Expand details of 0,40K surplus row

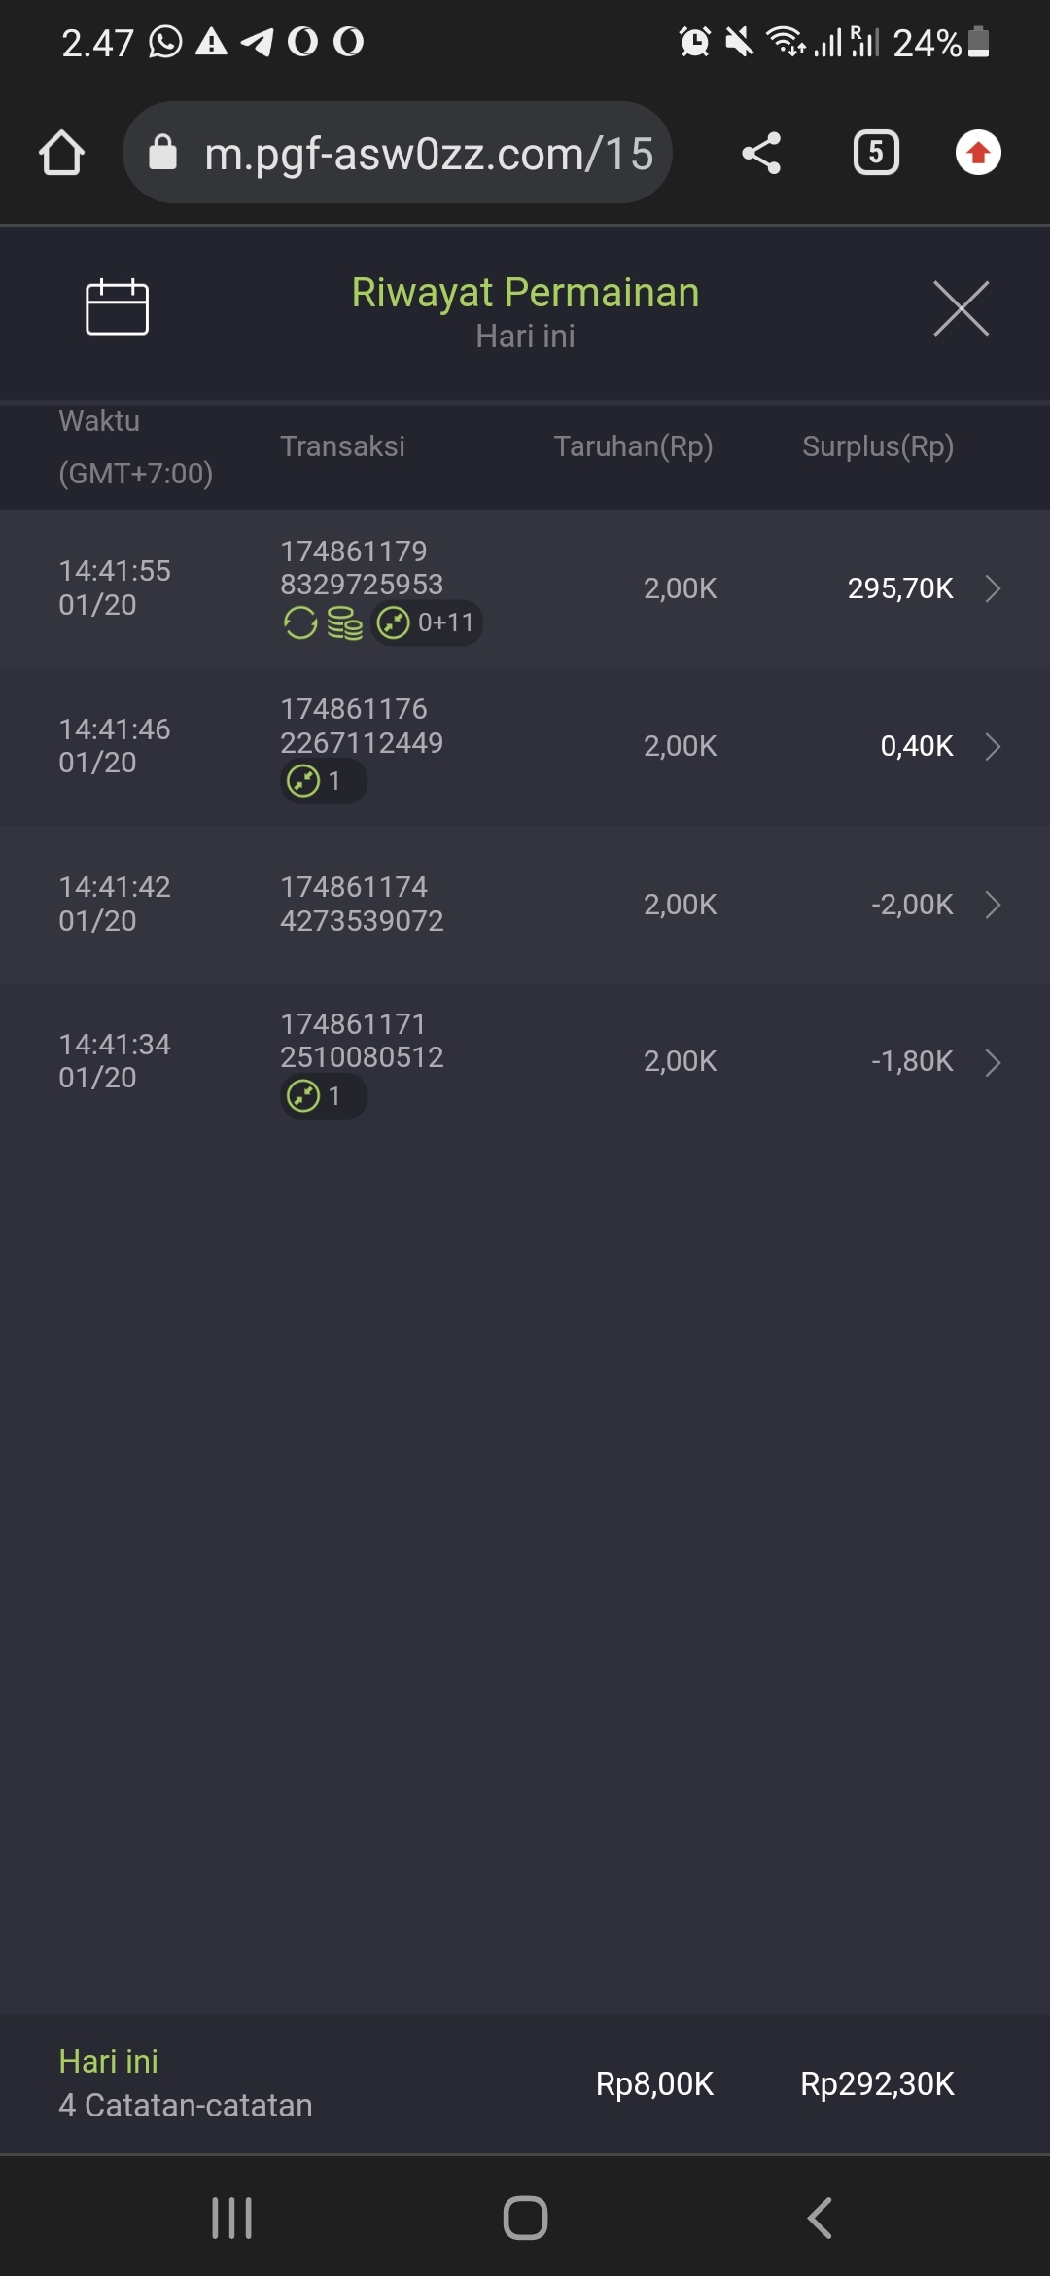(x=993, y=746)
